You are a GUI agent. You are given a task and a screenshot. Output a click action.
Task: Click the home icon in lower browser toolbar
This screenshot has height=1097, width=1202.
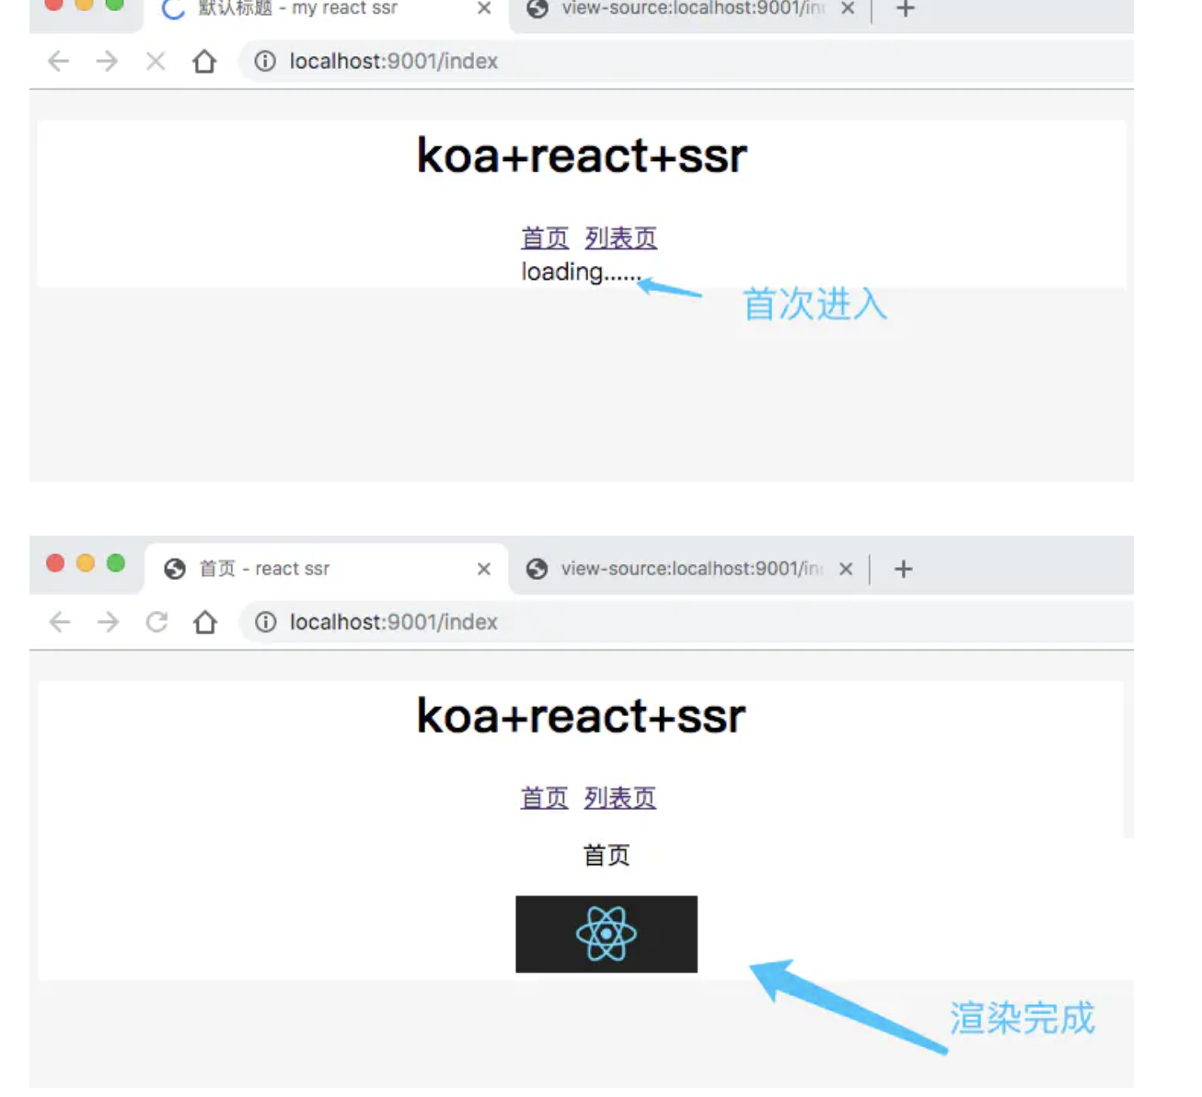(205, 622)
